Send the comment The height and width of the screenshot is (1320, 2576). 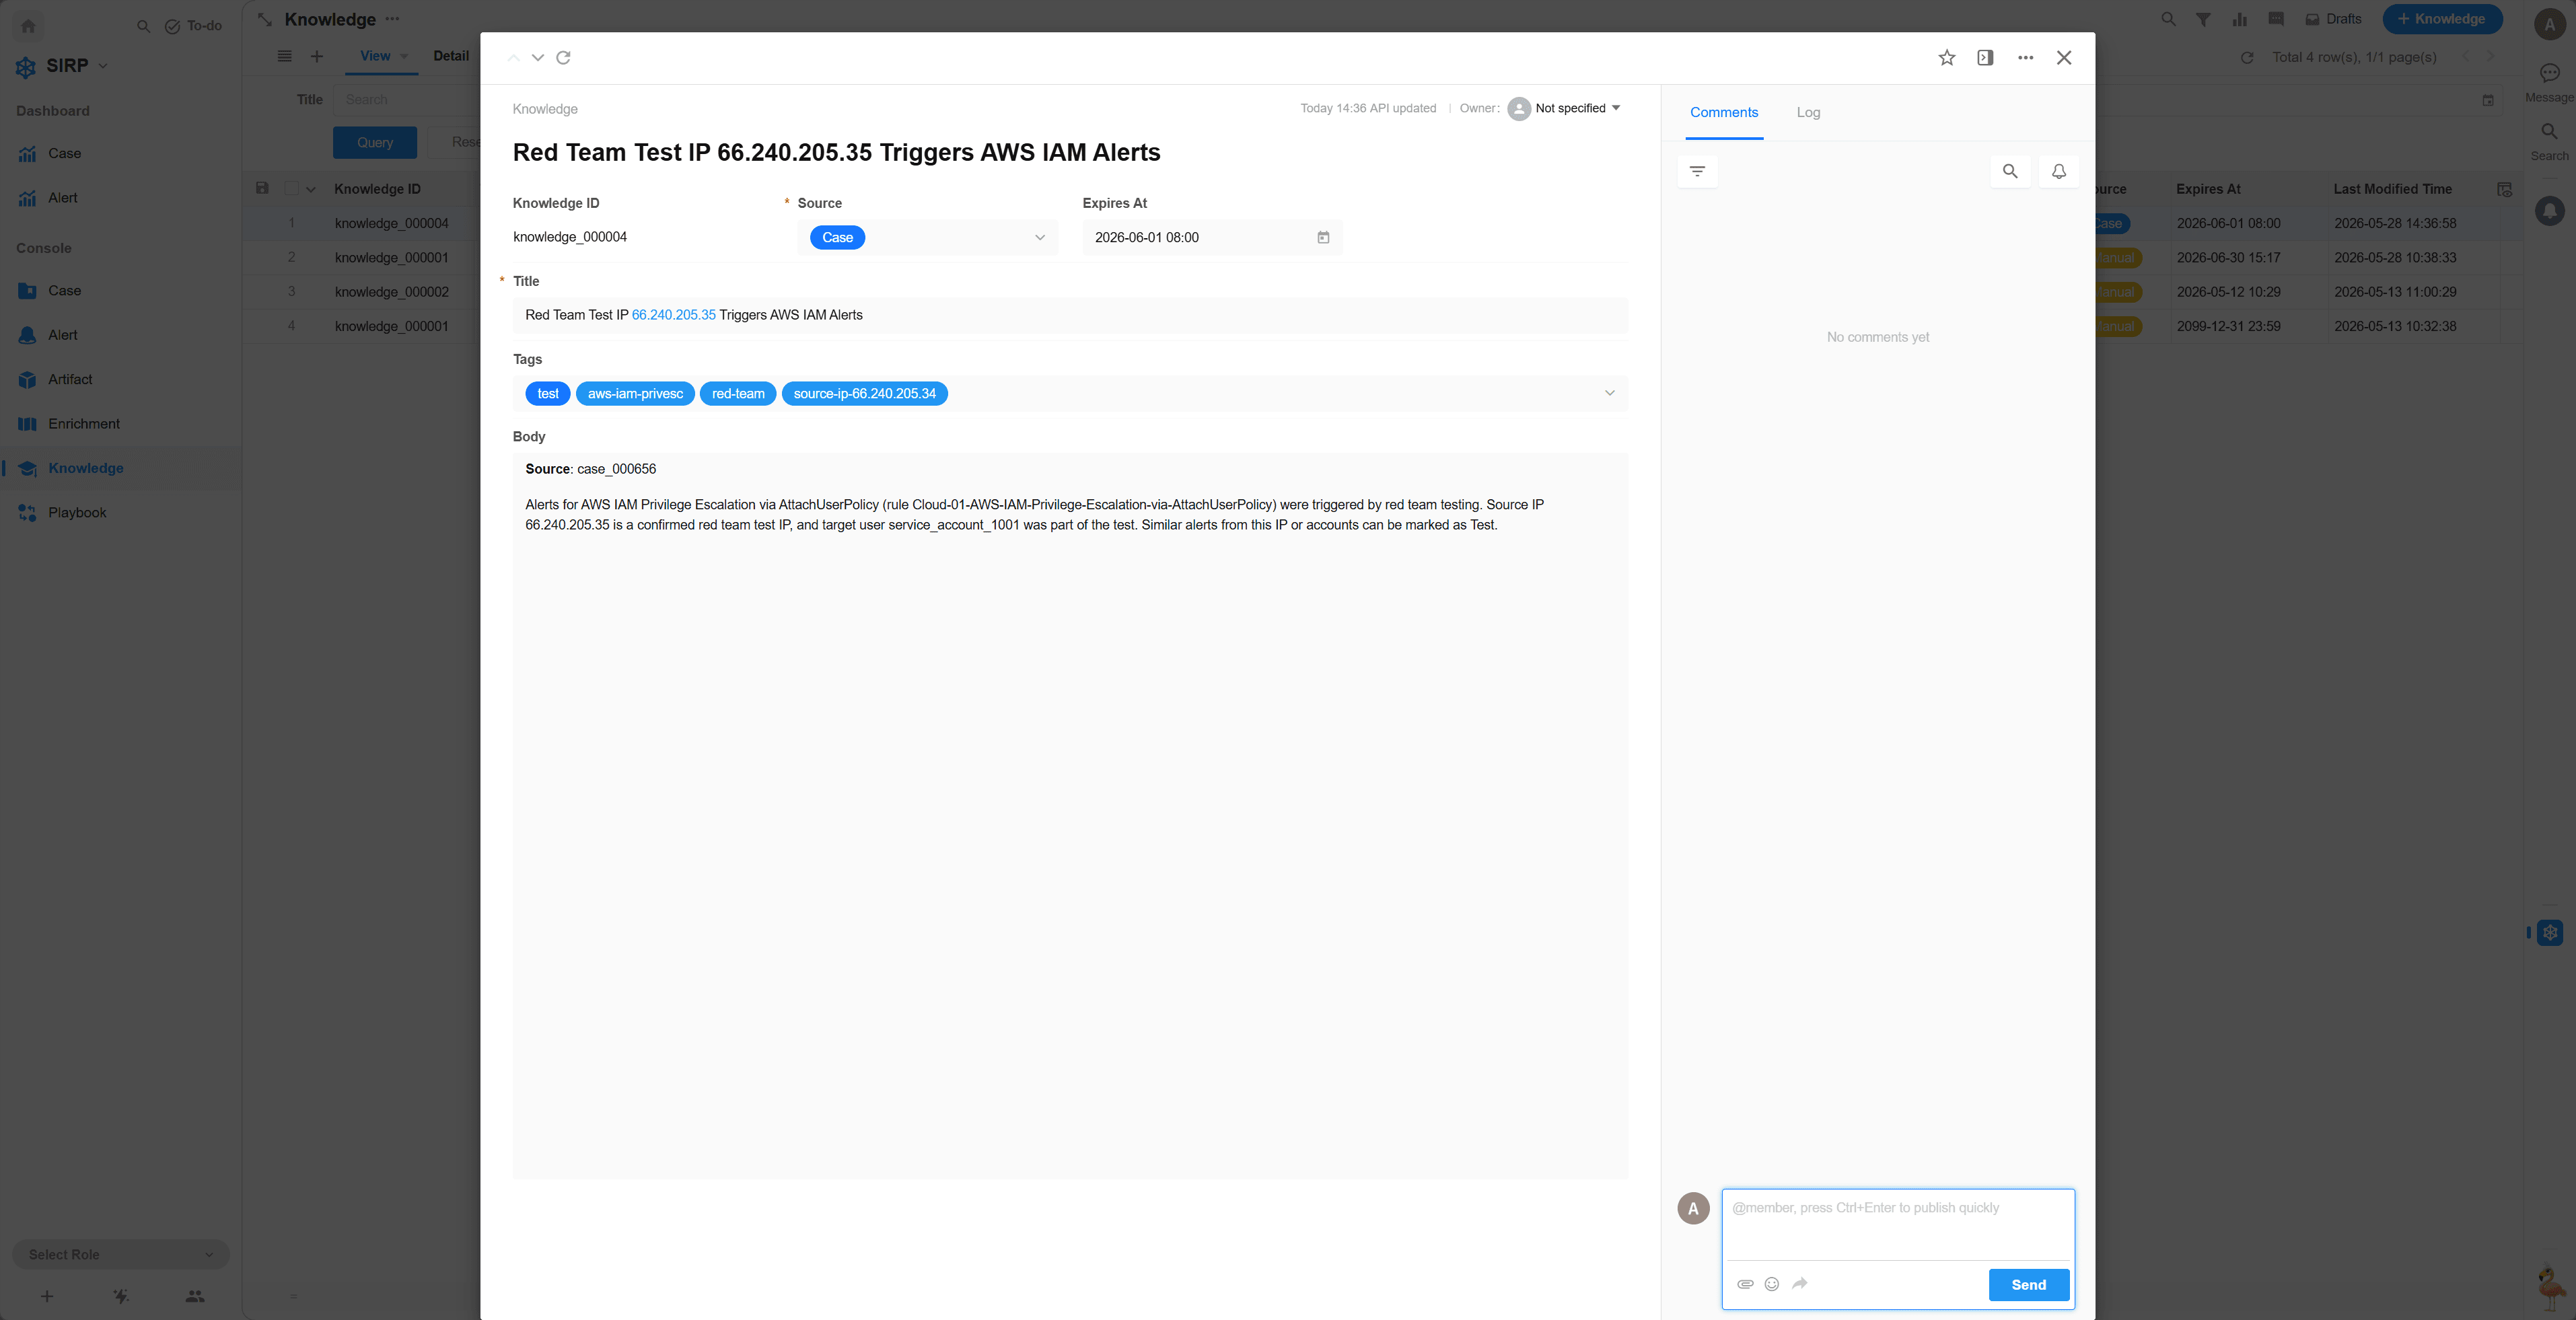pyautogui.click(x=2028, y=1285)
